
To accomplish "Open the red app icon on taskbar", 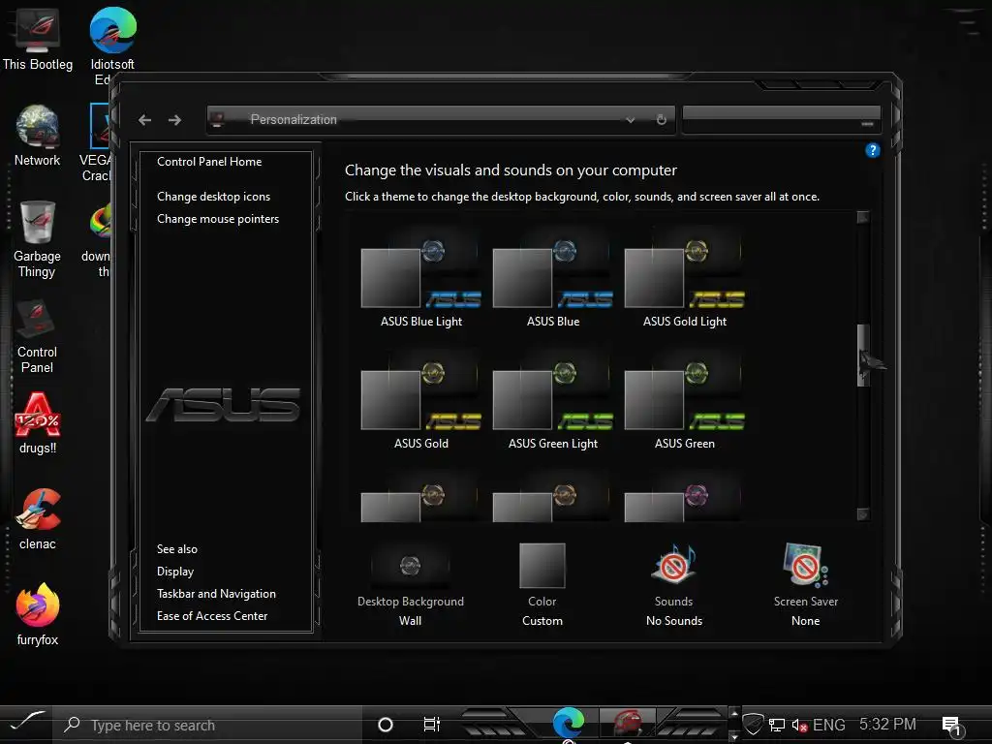I will (628, 723).
